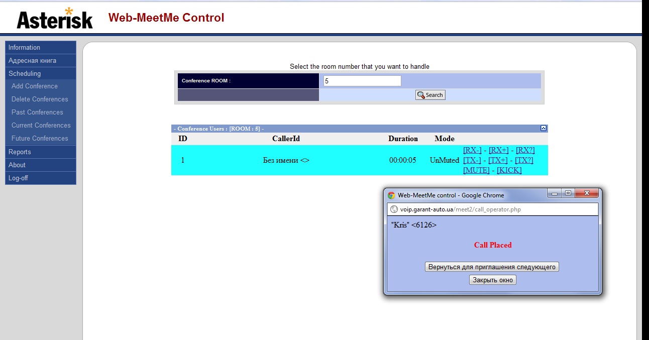View Current Conferences
Viewport: 649px width, 340px height.
pyautogui.click(x=41, y=126)
